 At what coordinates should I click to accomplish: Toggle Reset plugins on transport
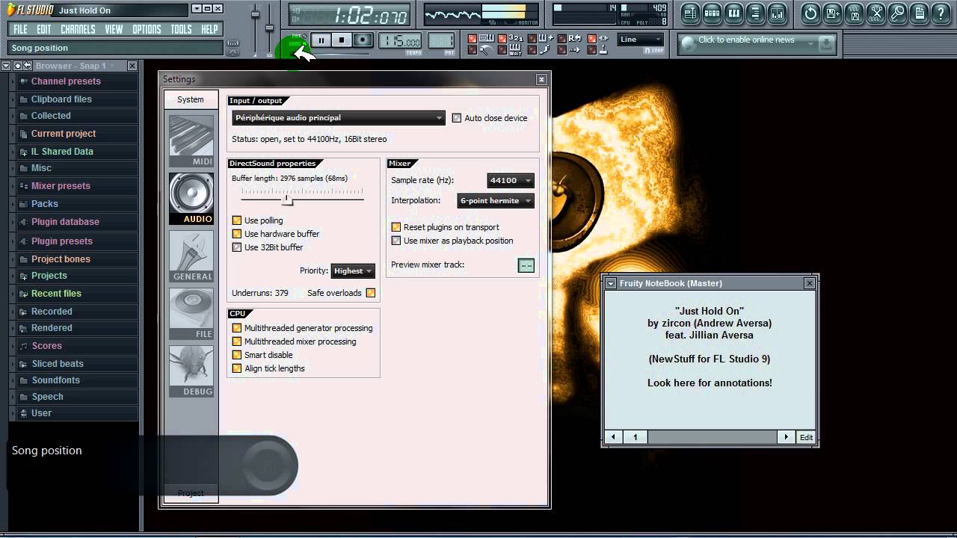pos(396,227)
